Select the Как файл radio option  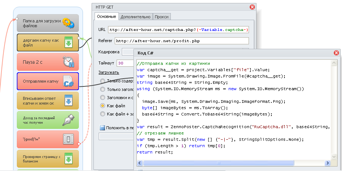pos(102,106)
